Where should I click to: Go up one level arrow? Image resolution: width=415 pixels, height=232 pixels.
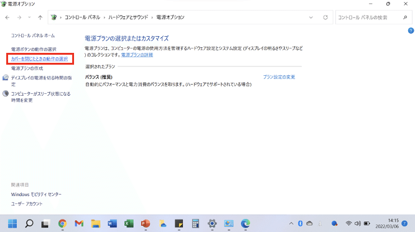coord(40,17)
